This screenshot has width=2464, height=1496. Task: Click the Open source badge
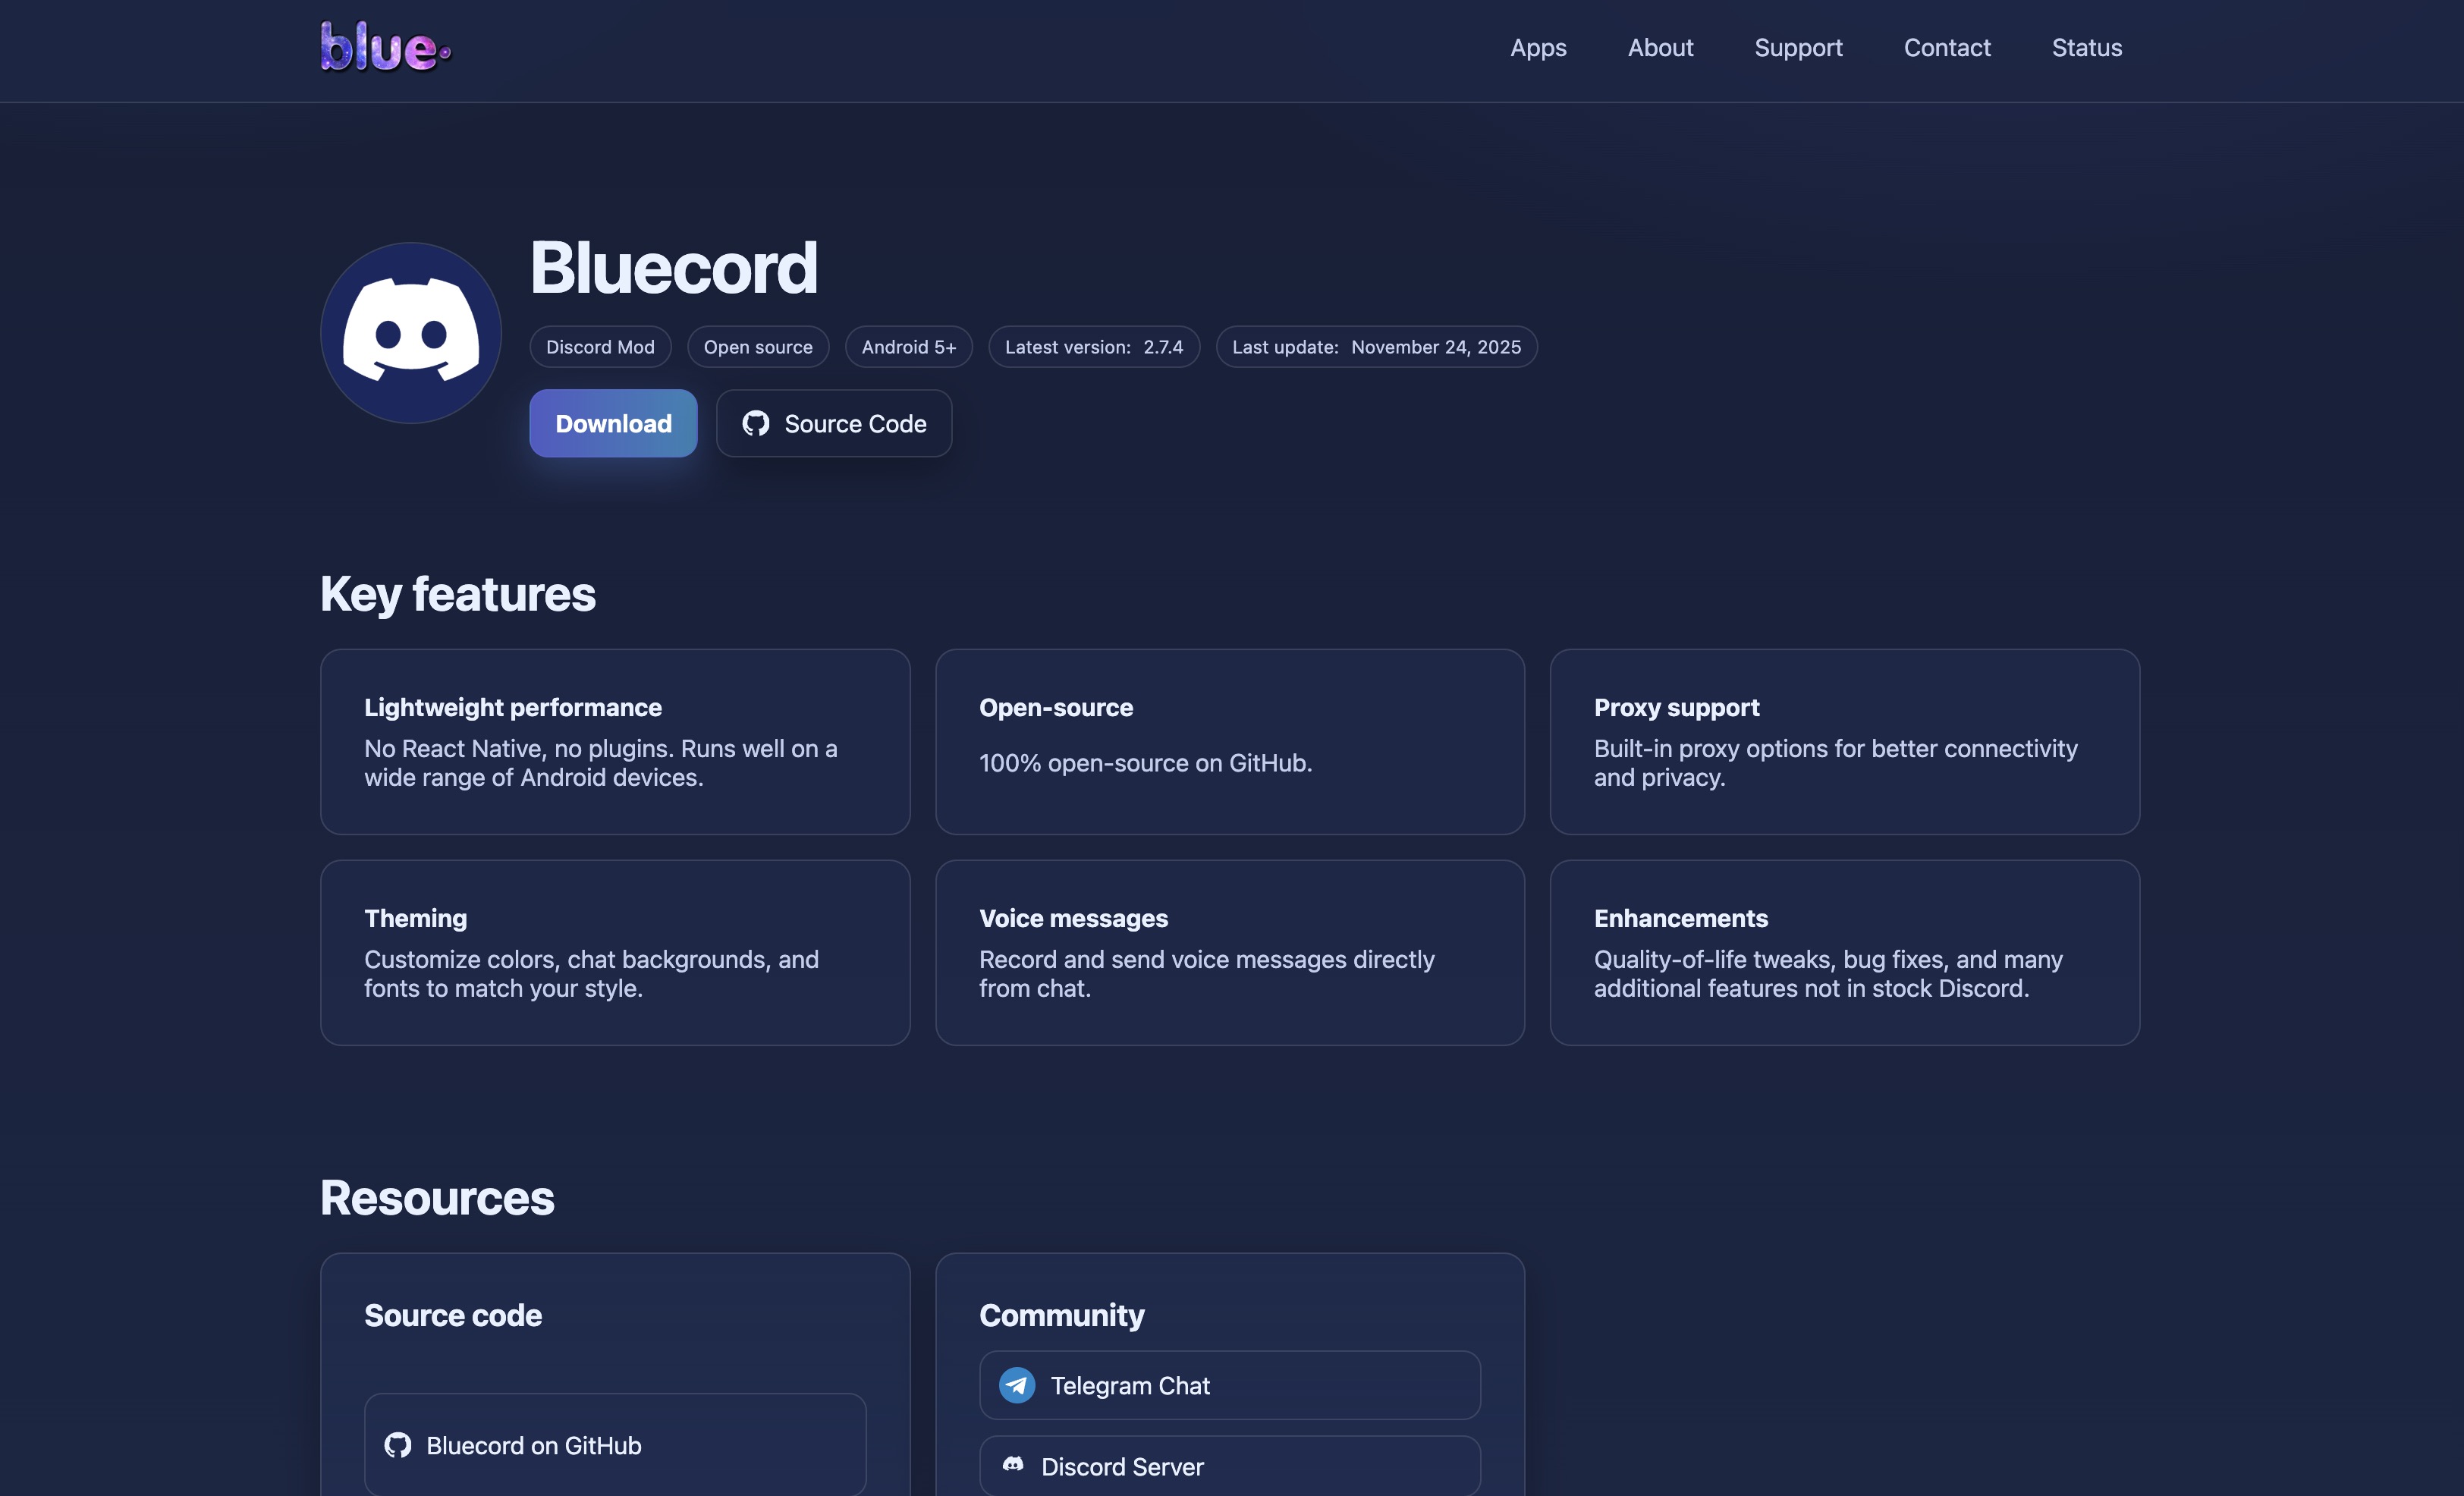click(x=757, y=347)
